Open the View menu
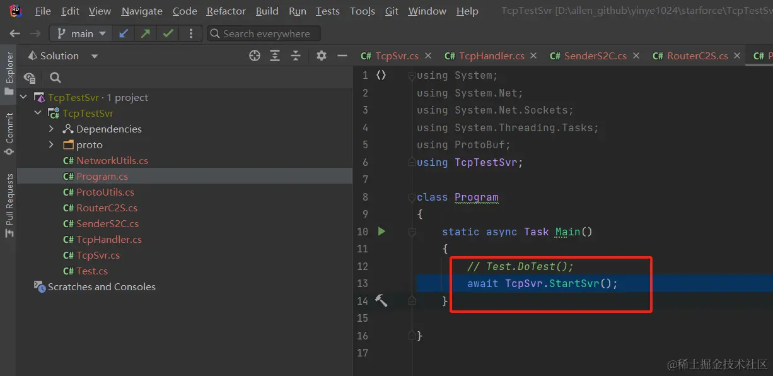 (100, 11)
